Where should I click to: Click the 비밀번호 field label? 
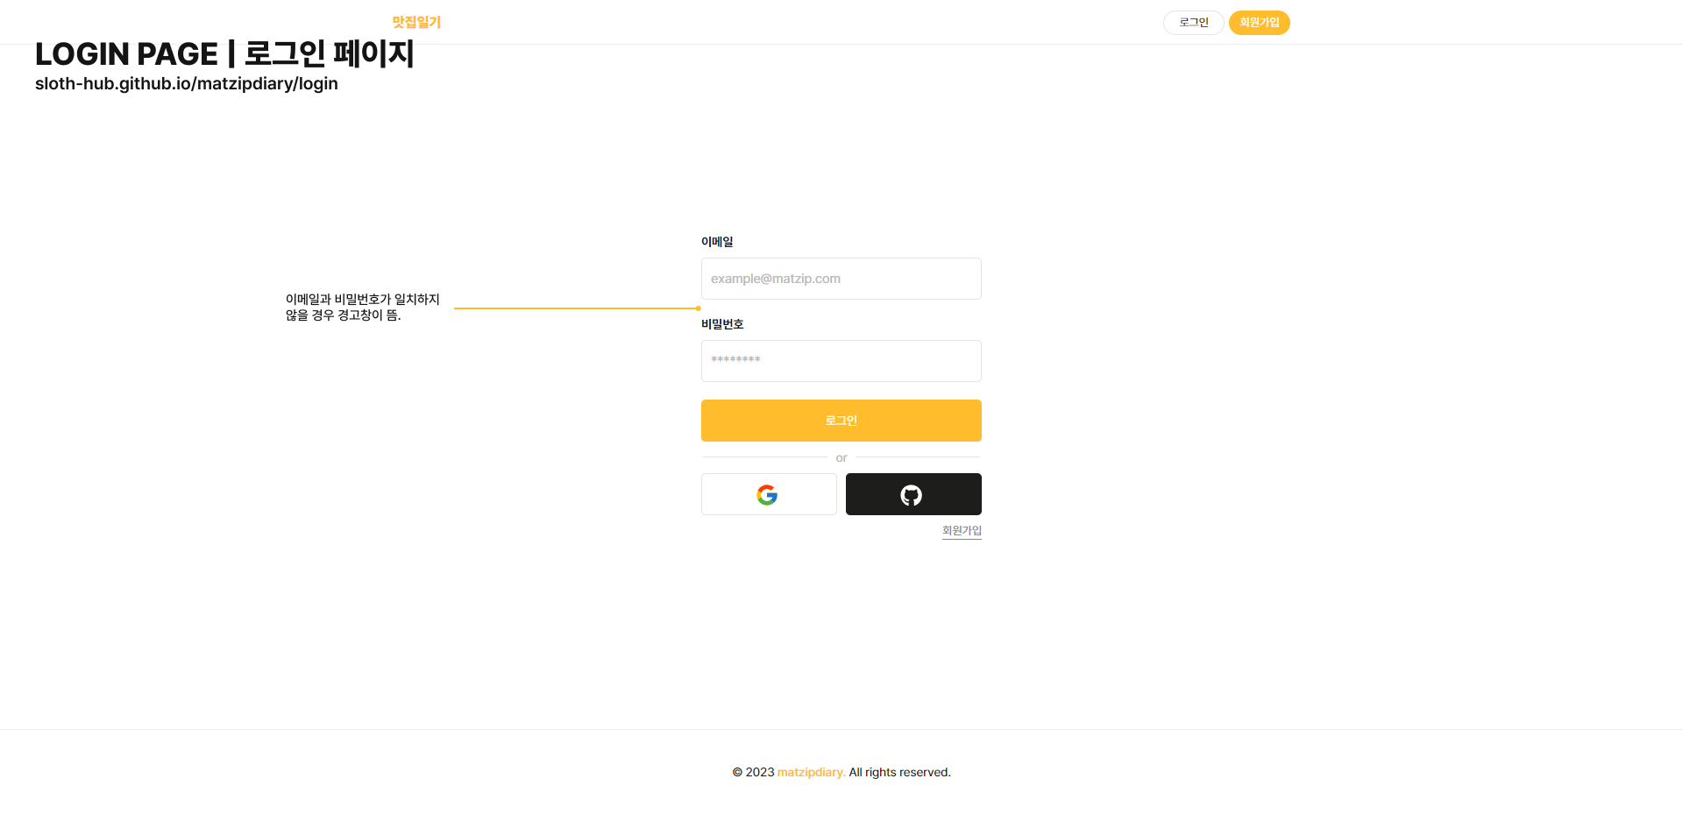[722, 324]
